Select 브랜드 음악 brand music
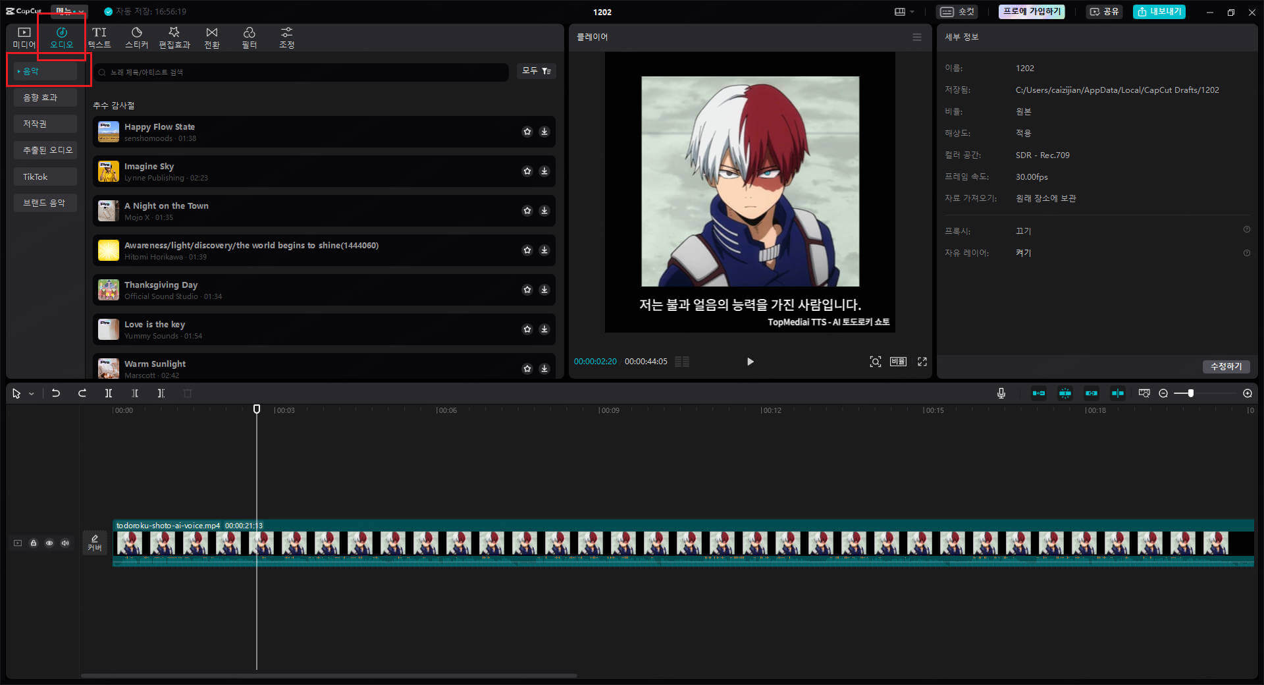This screenshot has width=1264, height=685. point(45,203)
